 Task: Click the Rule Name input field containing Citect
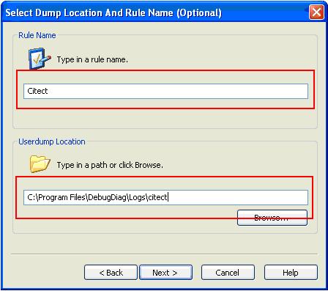coord(165,91)
